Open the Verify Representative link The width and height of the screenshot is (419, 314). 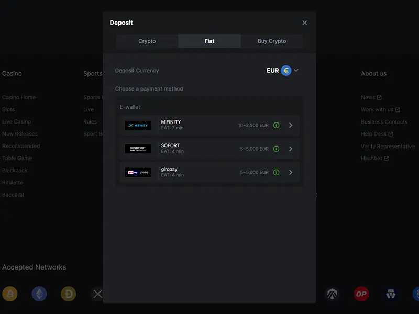(x=388, y=146)
